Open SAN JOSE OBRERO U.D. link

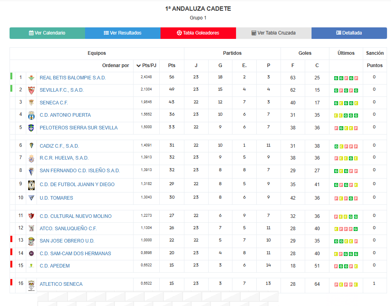67,241
